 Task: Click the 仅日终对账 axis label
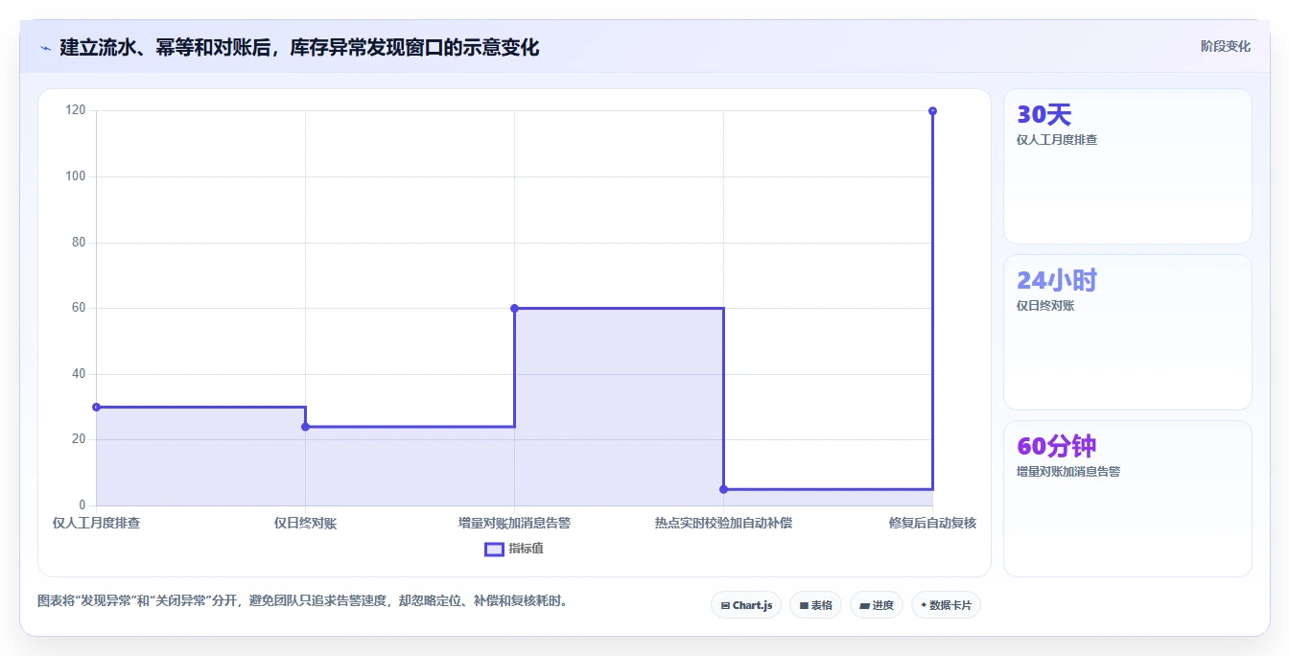tap(305, 523)
